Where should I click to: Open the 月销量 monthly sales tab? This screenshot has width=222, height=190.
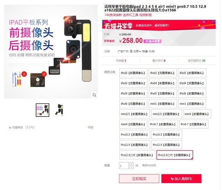121,61
